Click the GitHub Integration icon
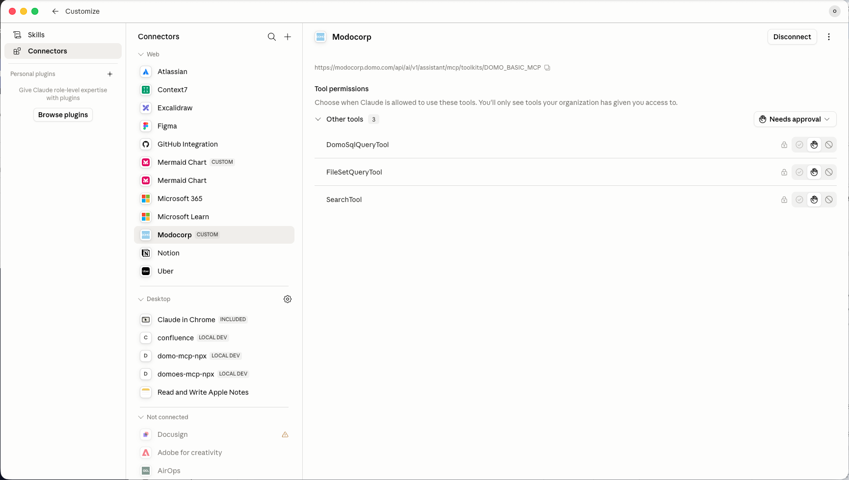 pyautogui.click(x=146, y=144)
